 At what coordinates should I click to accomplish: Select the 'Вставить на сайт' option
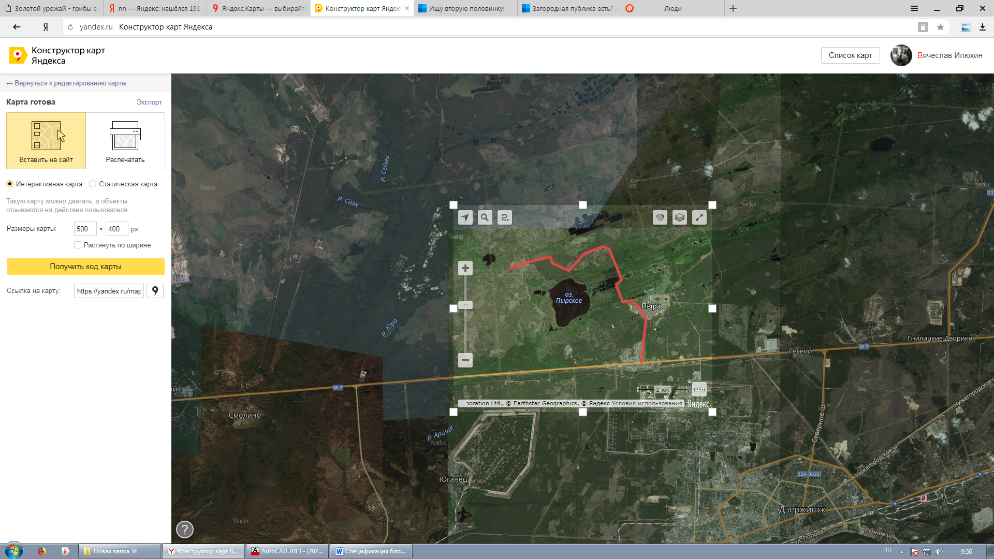click(46, 141)
